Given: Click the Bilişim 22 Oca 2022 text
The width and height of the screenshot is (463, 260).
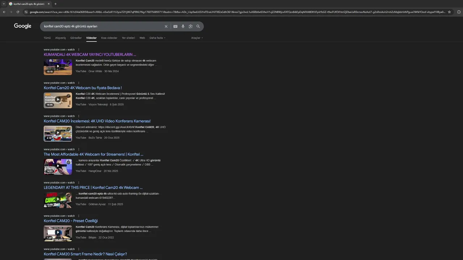Looking at the screenshot, I should pyautogui.click(x=101, y=237).
